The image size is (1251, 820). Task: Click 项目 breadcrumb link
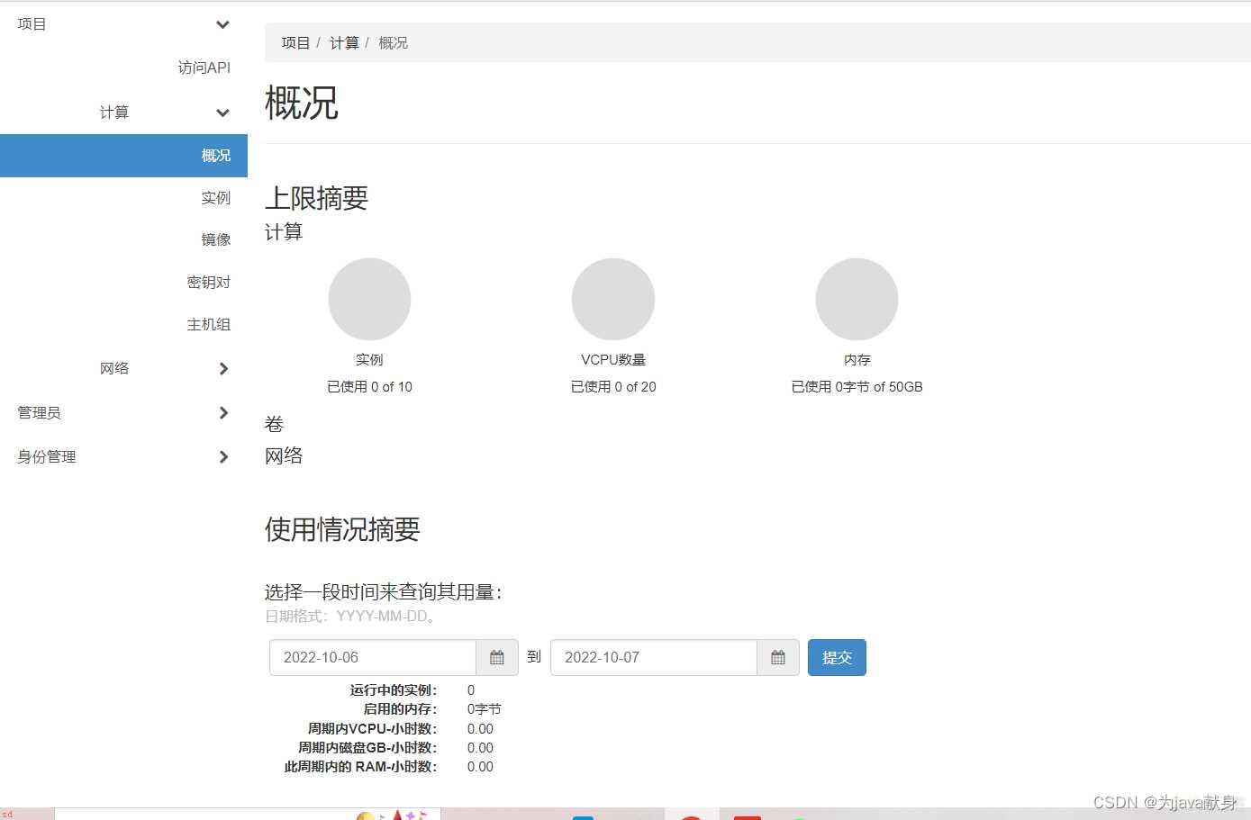tap(295, 42)
